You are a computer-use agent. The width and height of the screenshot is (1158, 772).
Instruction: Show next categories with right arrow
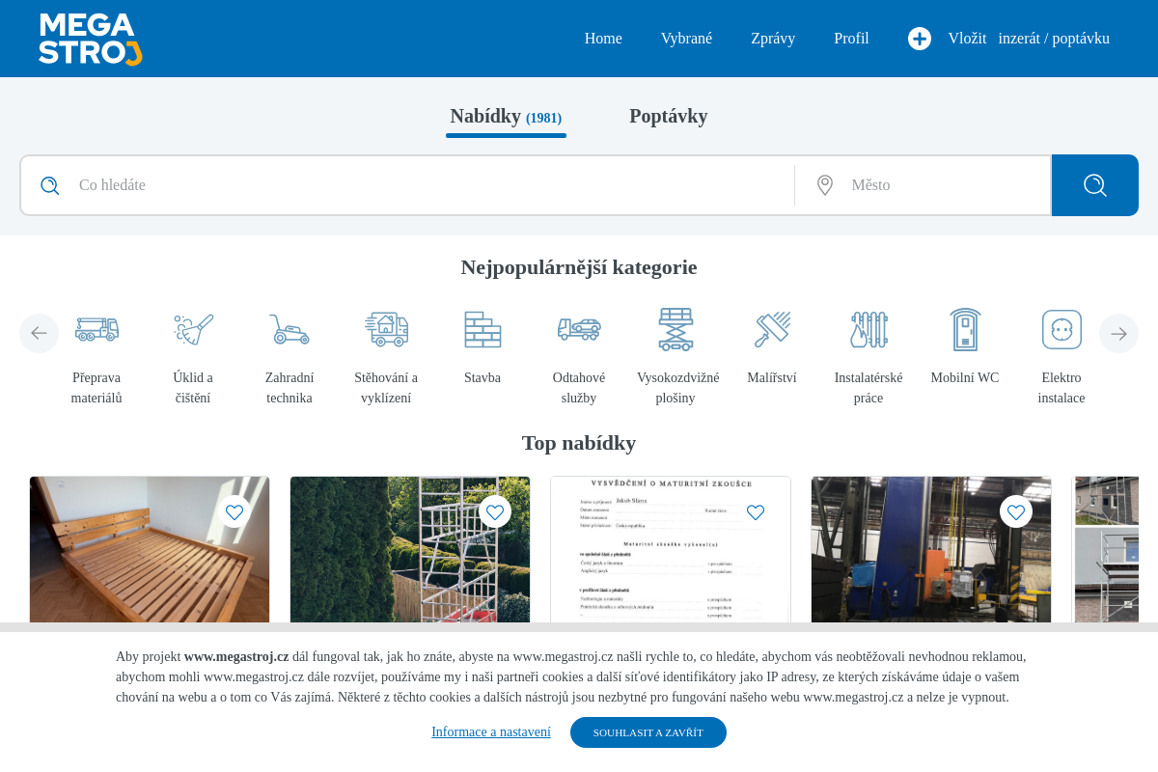[x=1118, y=333]
